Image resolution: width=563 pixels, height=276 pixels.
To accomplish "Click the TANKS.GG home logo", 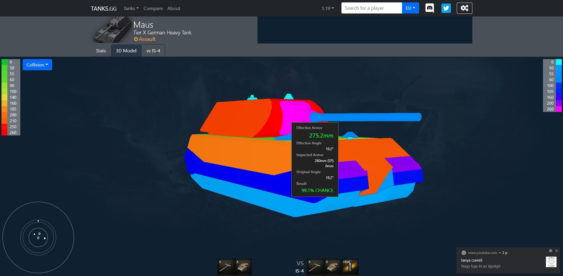I will 104,9.
